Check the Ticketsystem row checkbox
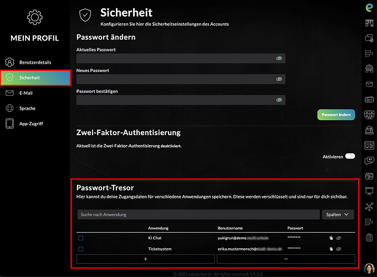This screenshot has width=377, height=277. coord(81,249)
